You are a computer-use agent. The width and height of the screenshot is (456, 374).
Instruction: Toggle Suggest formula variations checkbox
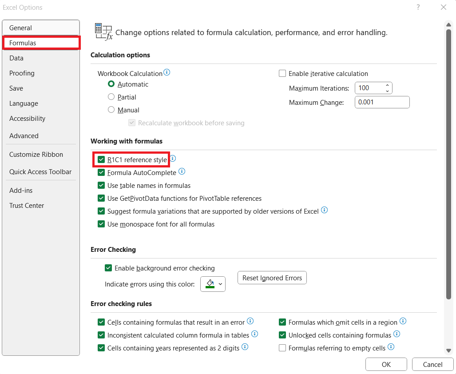pos(101,211)
